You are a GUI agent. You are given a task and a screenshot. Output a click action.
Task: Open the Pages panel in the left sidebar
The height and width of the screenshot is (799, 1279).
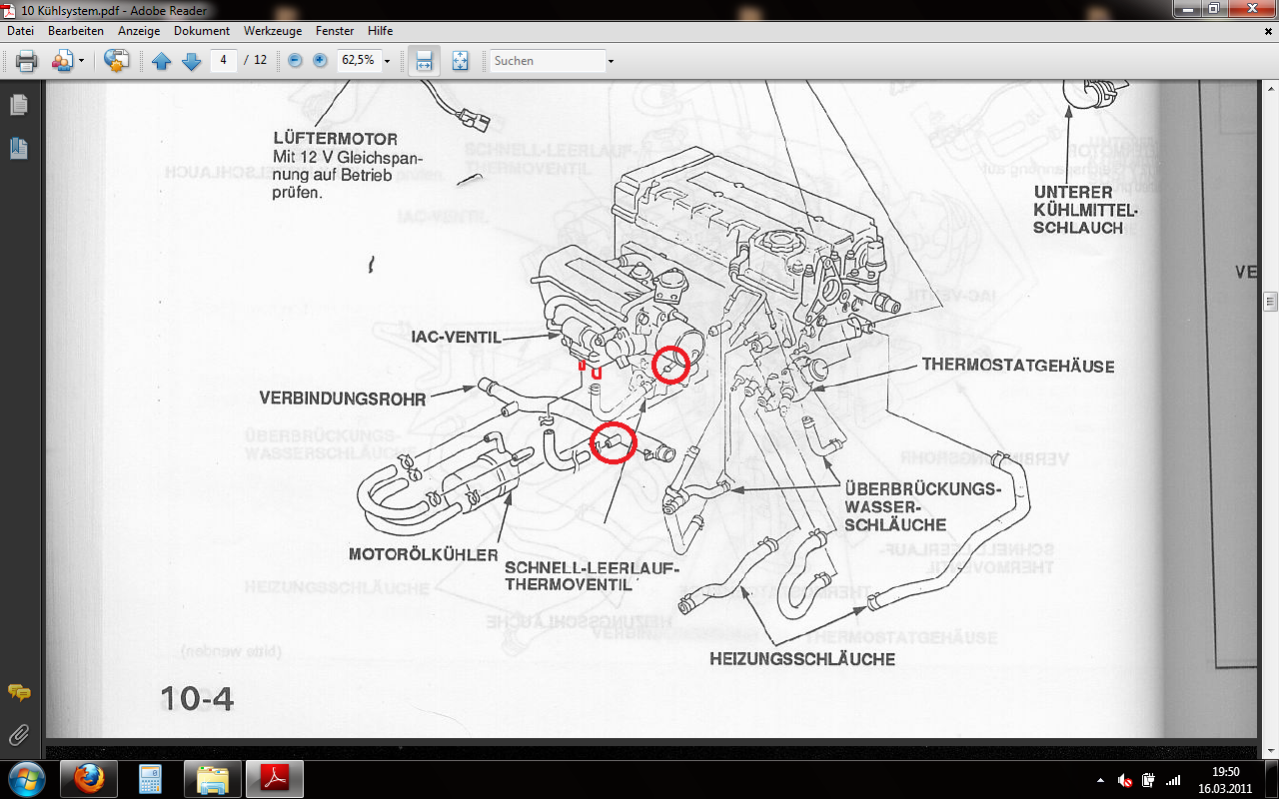[18, 105]
